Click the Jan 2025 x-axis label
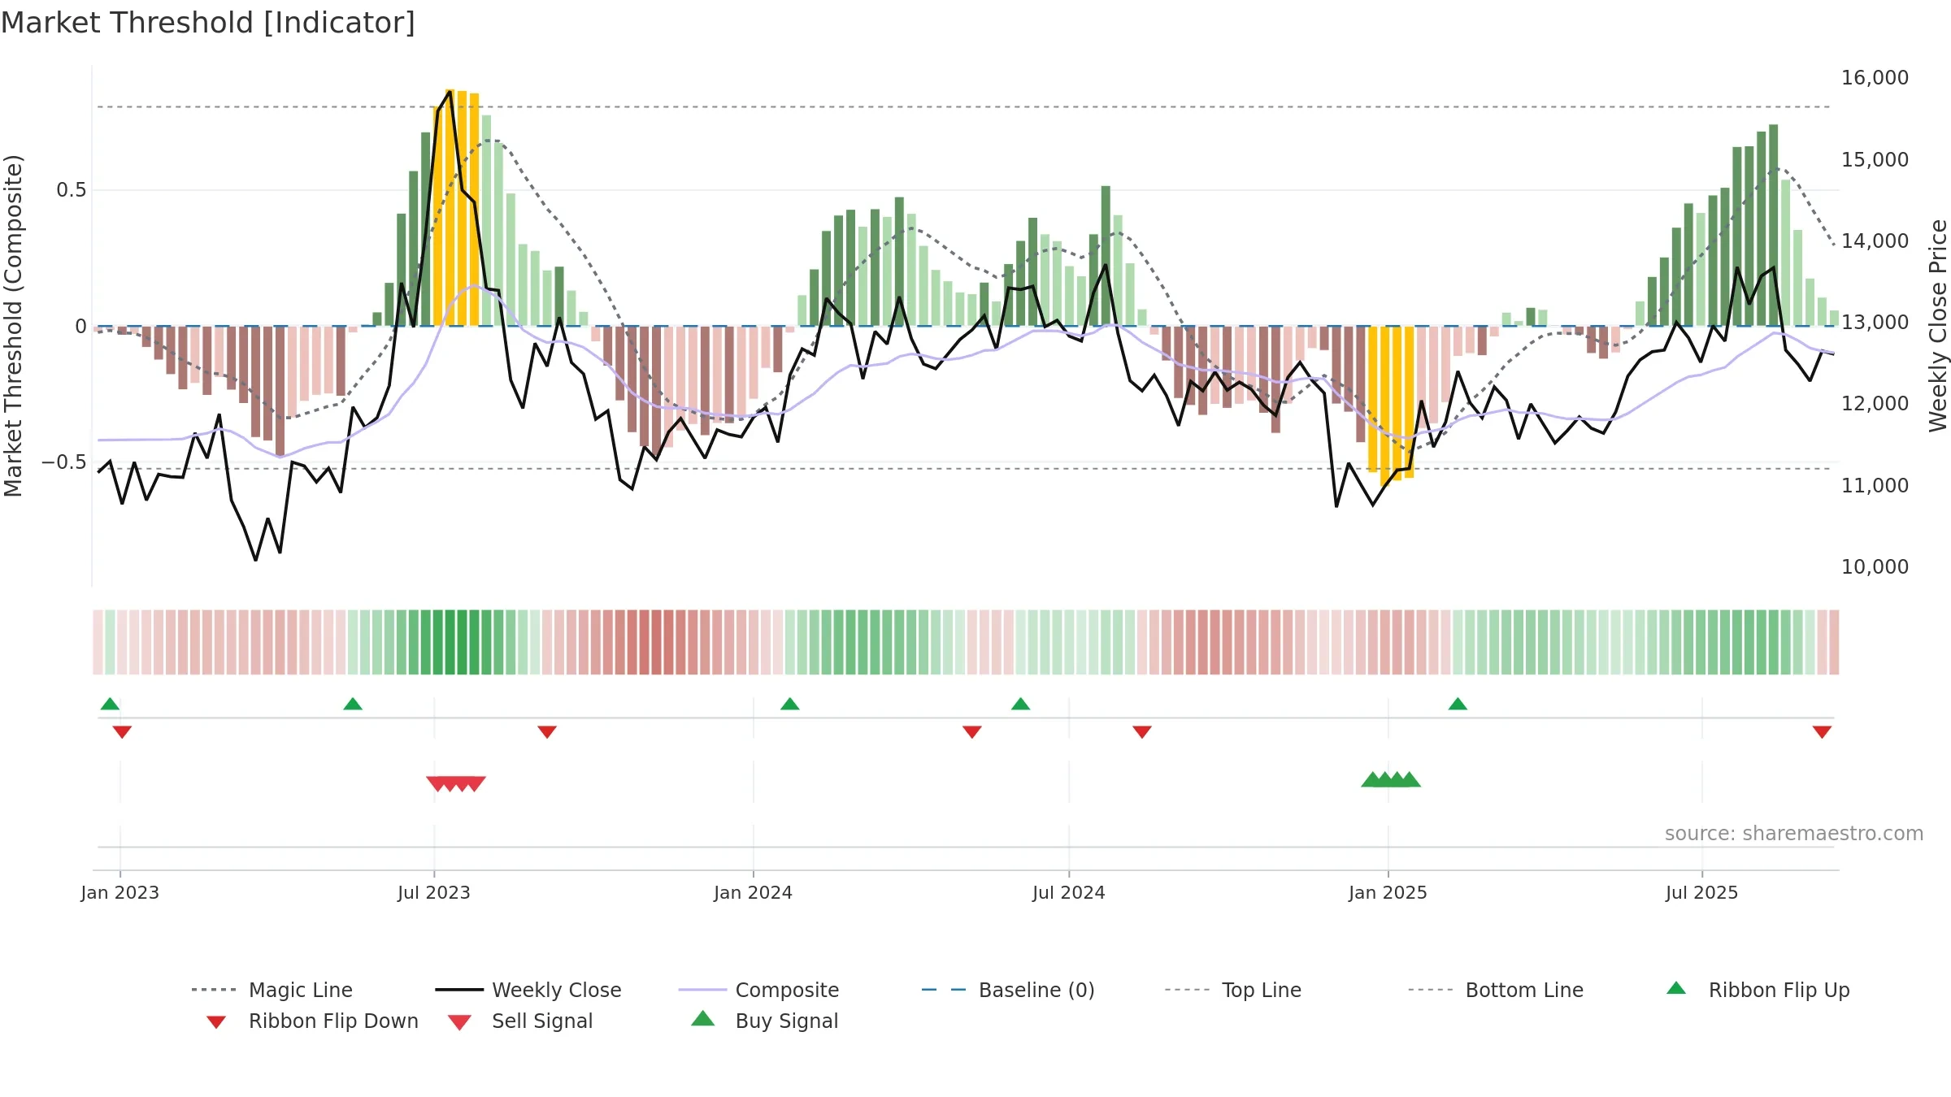This screenshot has width=1951, height=1097. click(x=1388, y=892)
